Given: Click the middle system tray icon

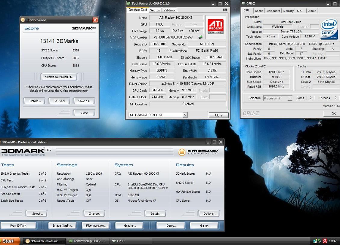Looking at the screenshot, I should 320,241.
